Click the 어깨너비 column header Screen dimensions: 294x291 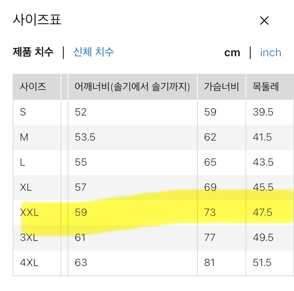(132, 86)
